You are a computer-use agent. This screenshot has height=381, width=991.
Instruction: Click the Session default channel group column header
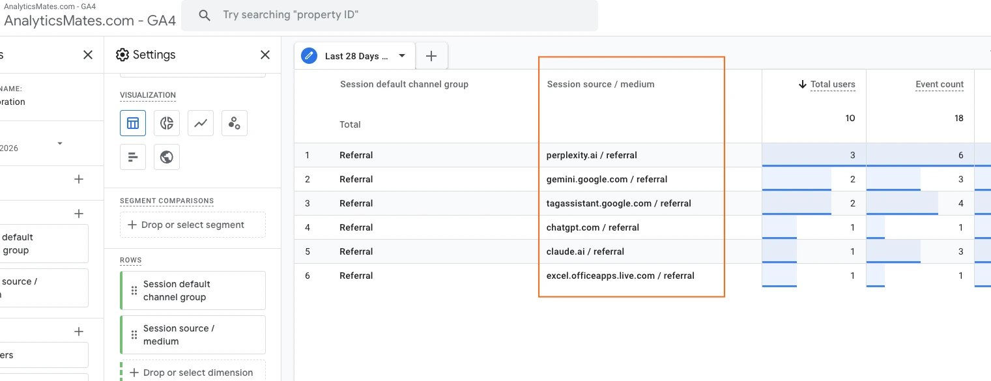click(x=404, y=84)
